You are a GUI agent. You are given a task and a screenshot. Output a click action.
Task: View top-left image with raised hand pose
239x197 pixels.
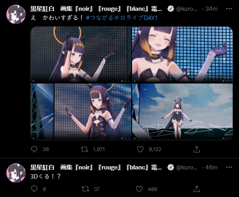coord(81,55)
